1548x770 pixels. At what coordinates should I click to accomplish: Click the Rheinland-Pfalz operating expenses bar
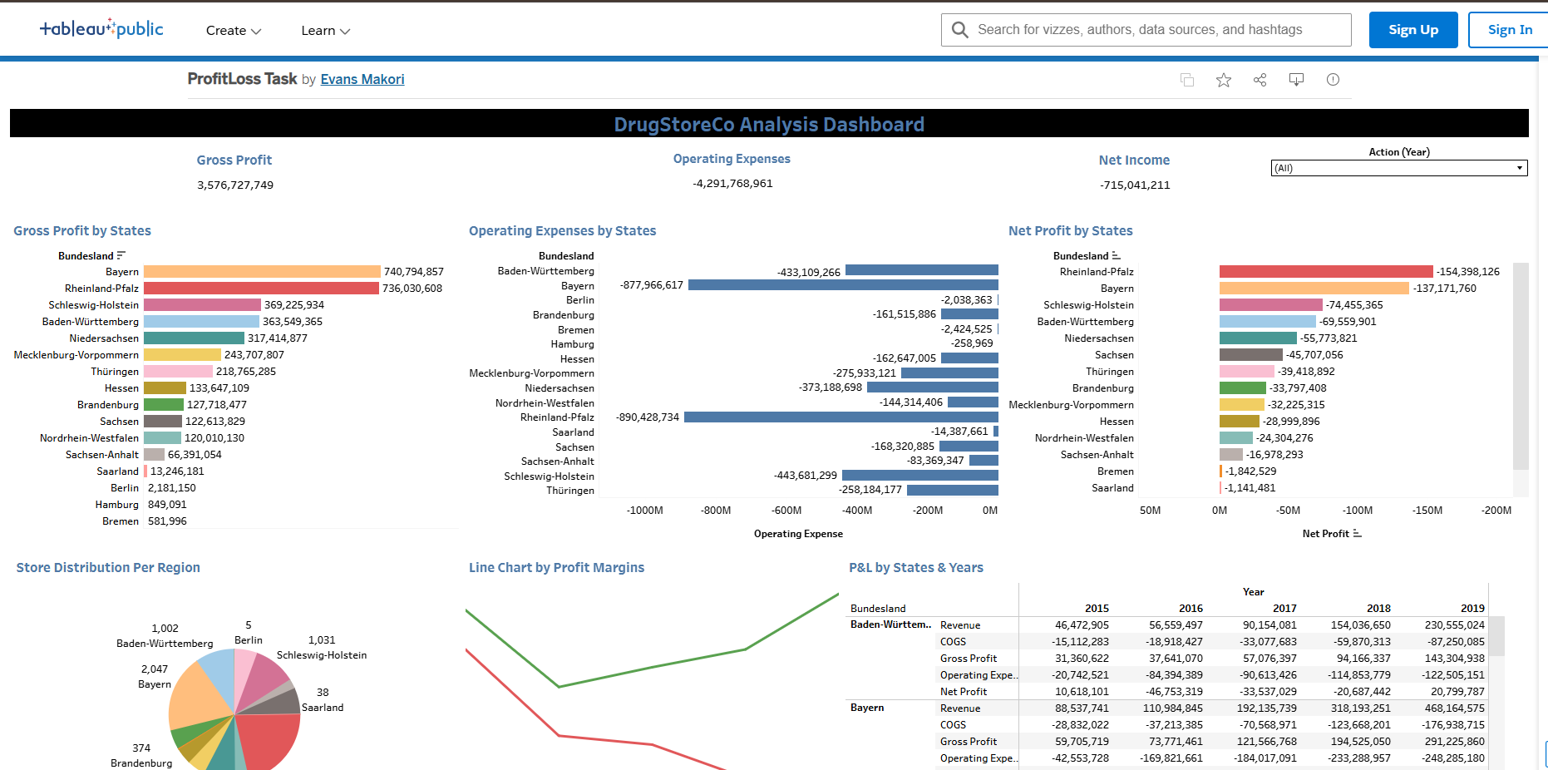[841, 417]
